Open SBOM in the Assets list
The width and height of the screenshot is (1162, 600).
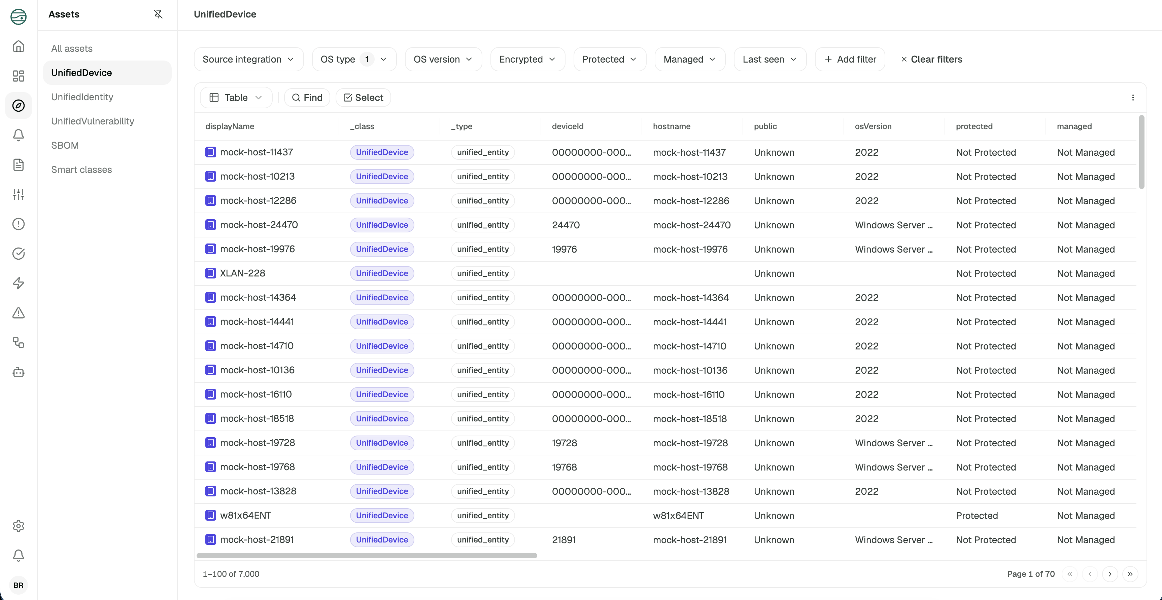pyautogui.click(x=65, y=146)
